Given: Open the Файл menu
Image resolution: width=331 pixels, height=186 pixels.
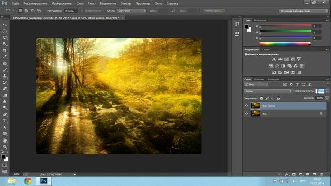Looking at the screenshot, I should click(x=15, y=4).
